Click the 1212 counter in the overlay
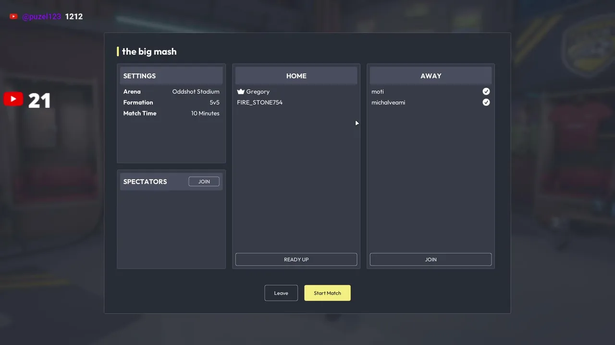The height and width of the screenshot is (345, 615). (74, 16)
